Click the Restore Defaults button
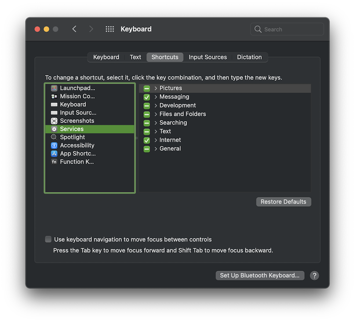Viewport: 355px width, 322px height. point(284,202)
